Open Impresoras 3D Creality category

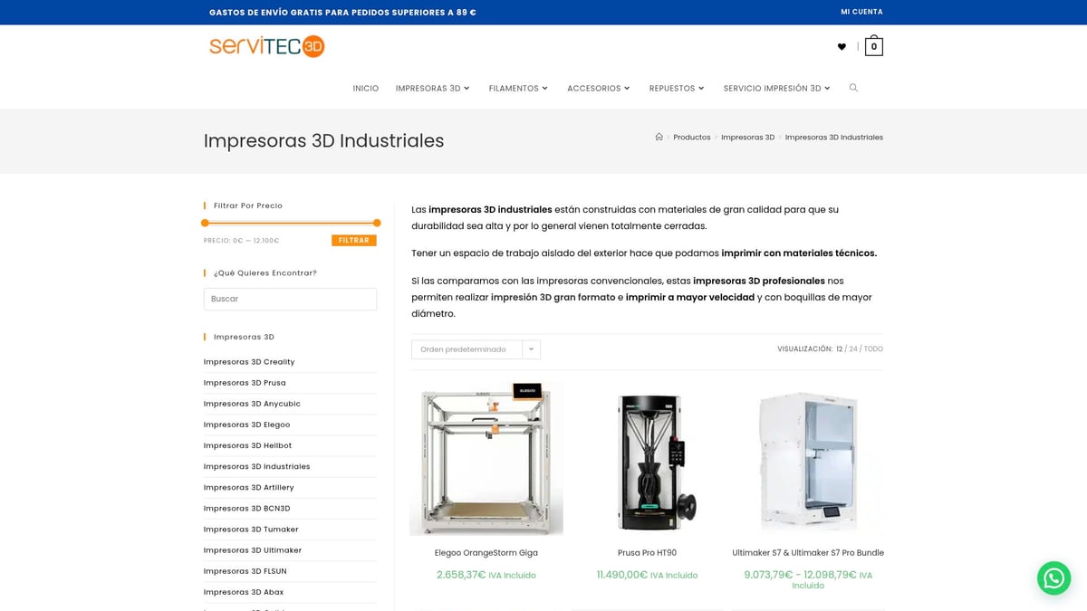(249, 362)
